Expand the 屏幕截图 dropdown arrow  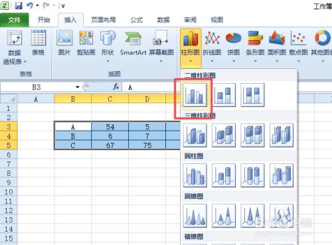161,61
